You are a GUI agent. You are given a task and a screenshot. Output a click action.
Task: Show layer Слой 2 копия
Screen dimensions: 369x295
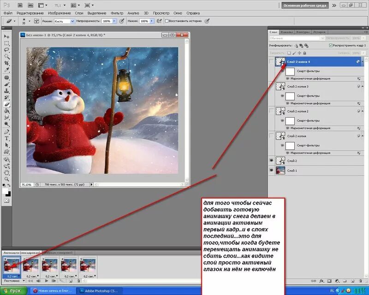coord(271,136)
